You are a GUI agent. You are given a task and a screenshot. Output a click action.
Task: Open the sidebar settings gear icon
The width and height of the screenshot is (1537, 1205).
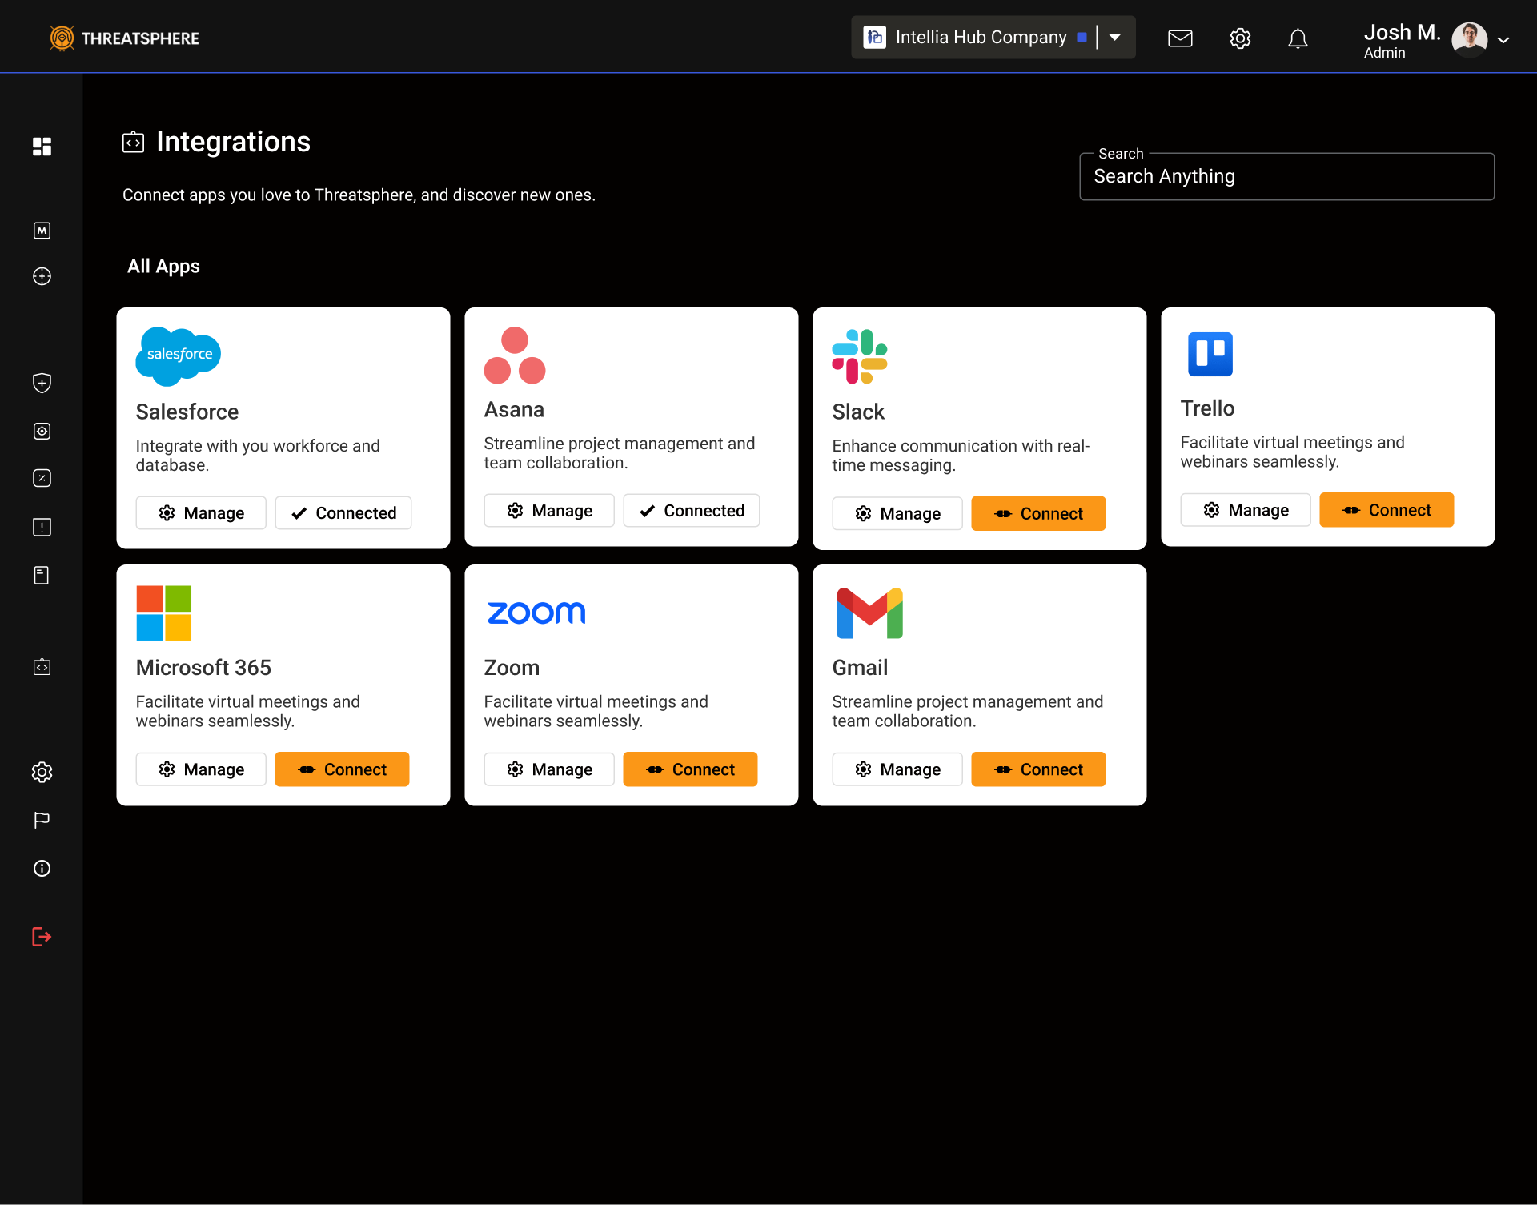click(x=42, y=772)
